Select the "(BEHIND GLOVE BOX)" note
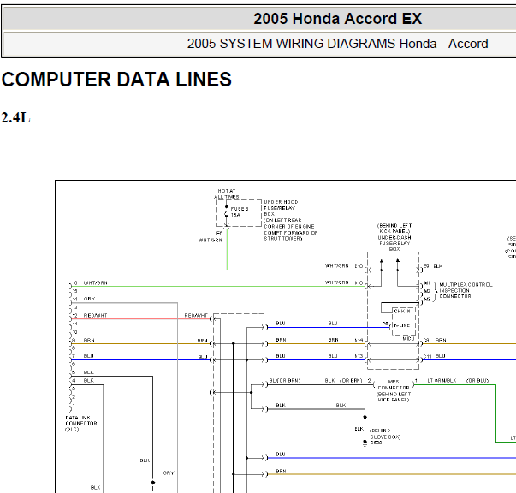This screenshot has height=493, width=516. coord(385,434)
